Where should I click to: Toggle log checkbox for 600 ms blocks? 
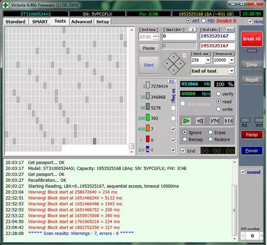pyautogui.click(x=173, y=129)
